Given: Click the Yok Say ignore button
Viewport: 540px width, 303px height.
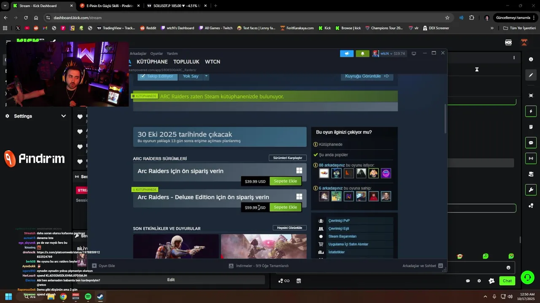Looking at the screenshot, I should click(x=191, y=76).
